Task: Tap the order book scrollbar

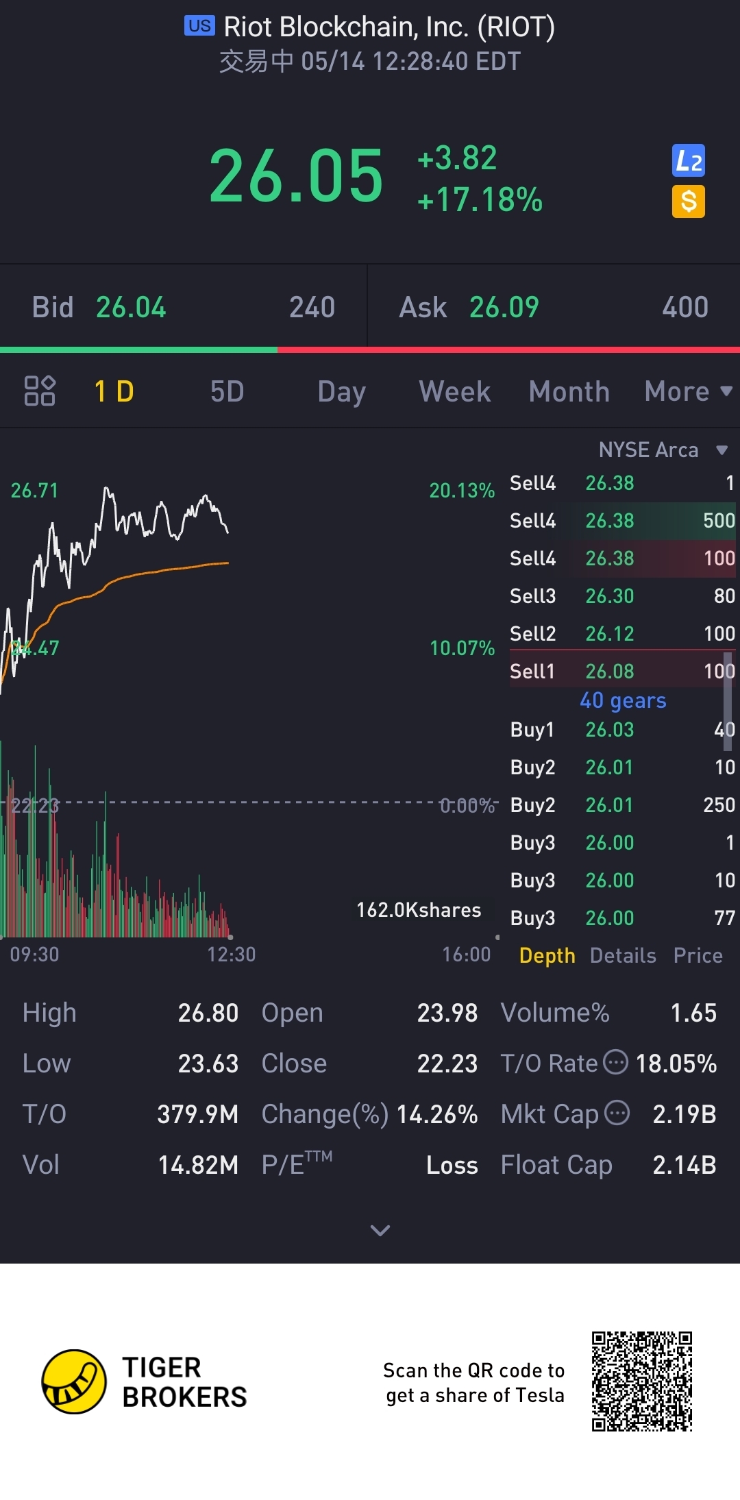Action: point(728,700)
